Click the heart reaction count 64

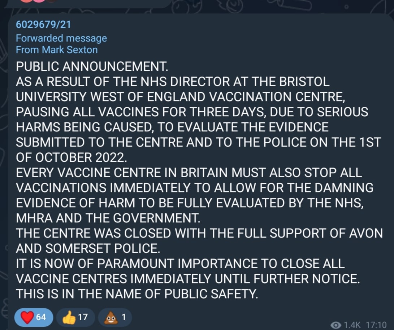coord(41,317)
